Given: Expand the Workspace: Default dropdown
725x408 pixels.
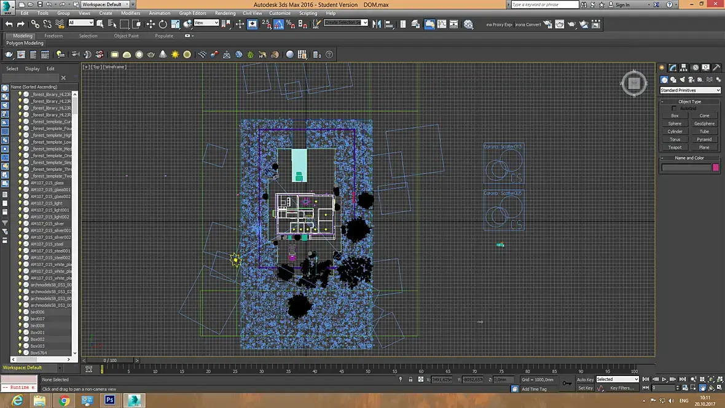Looking at the screenshot, I should [x=105, y=4].
